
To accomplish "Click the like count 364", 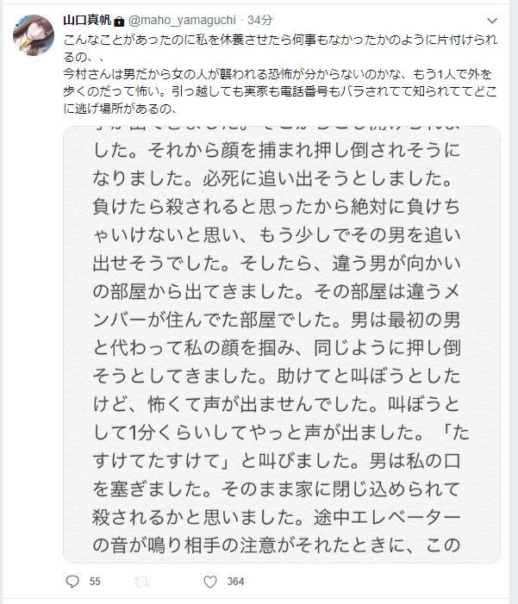I will (x=235, y=582).
